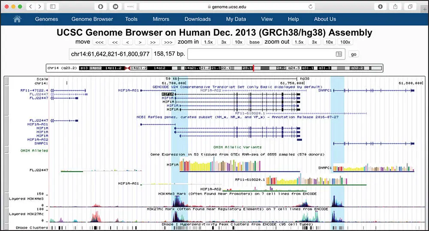
Task: Open the Mirrors menu
Action: click(x=161, y=19)
